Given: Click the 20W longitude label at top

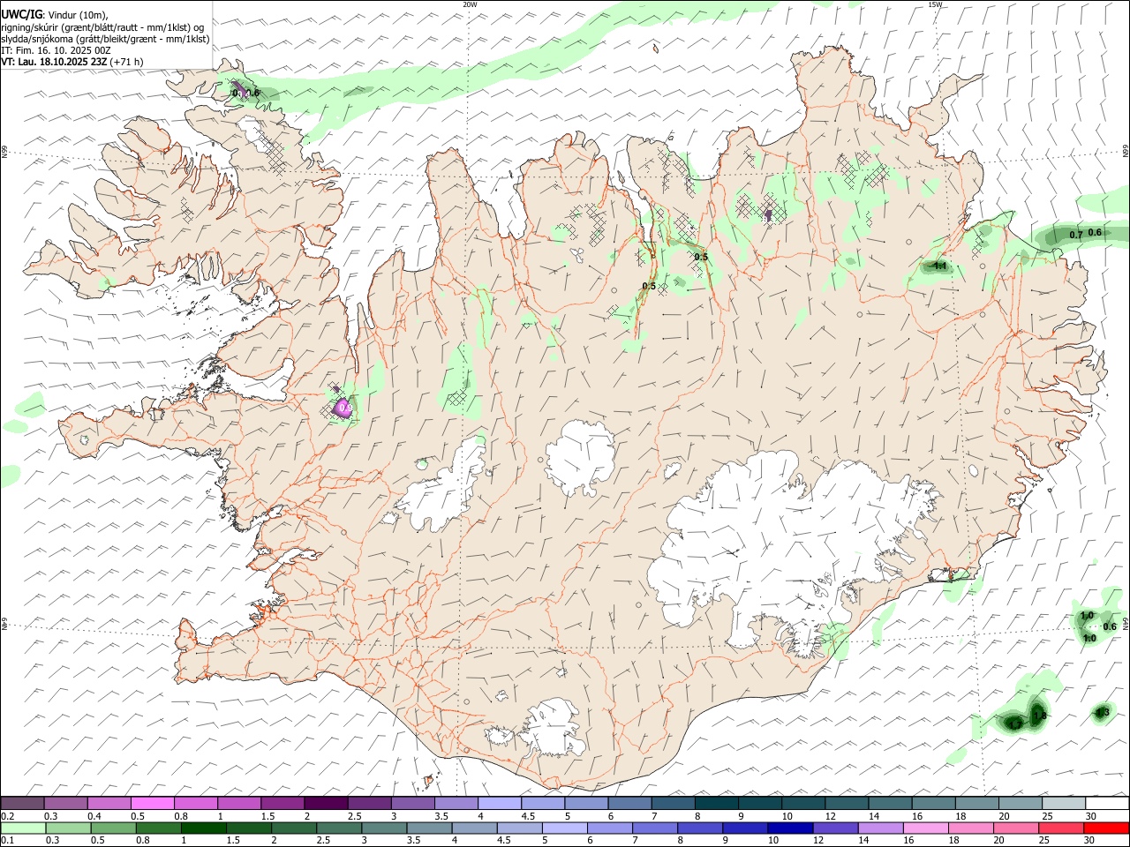Looking at the screenshot, I should [x=470, y=4].
